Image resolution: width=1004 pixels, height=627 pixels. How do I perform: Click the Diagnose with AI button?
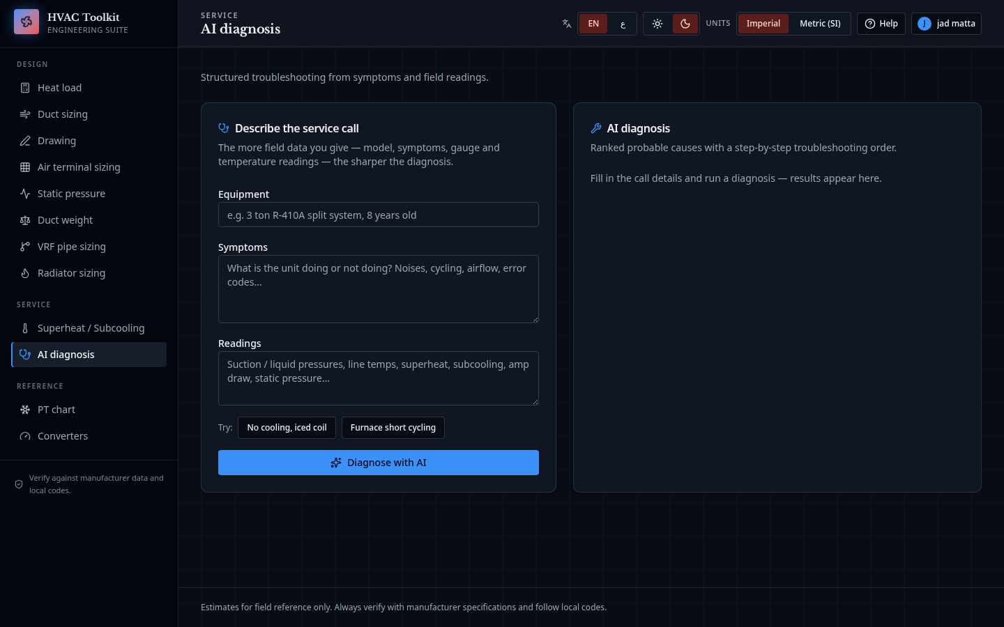[x=379, y=463]
